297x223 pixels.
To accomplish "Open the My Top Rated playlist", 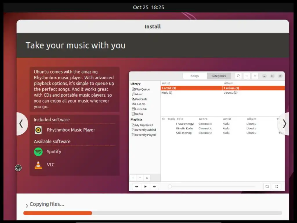I will click(x=142, y=125).
